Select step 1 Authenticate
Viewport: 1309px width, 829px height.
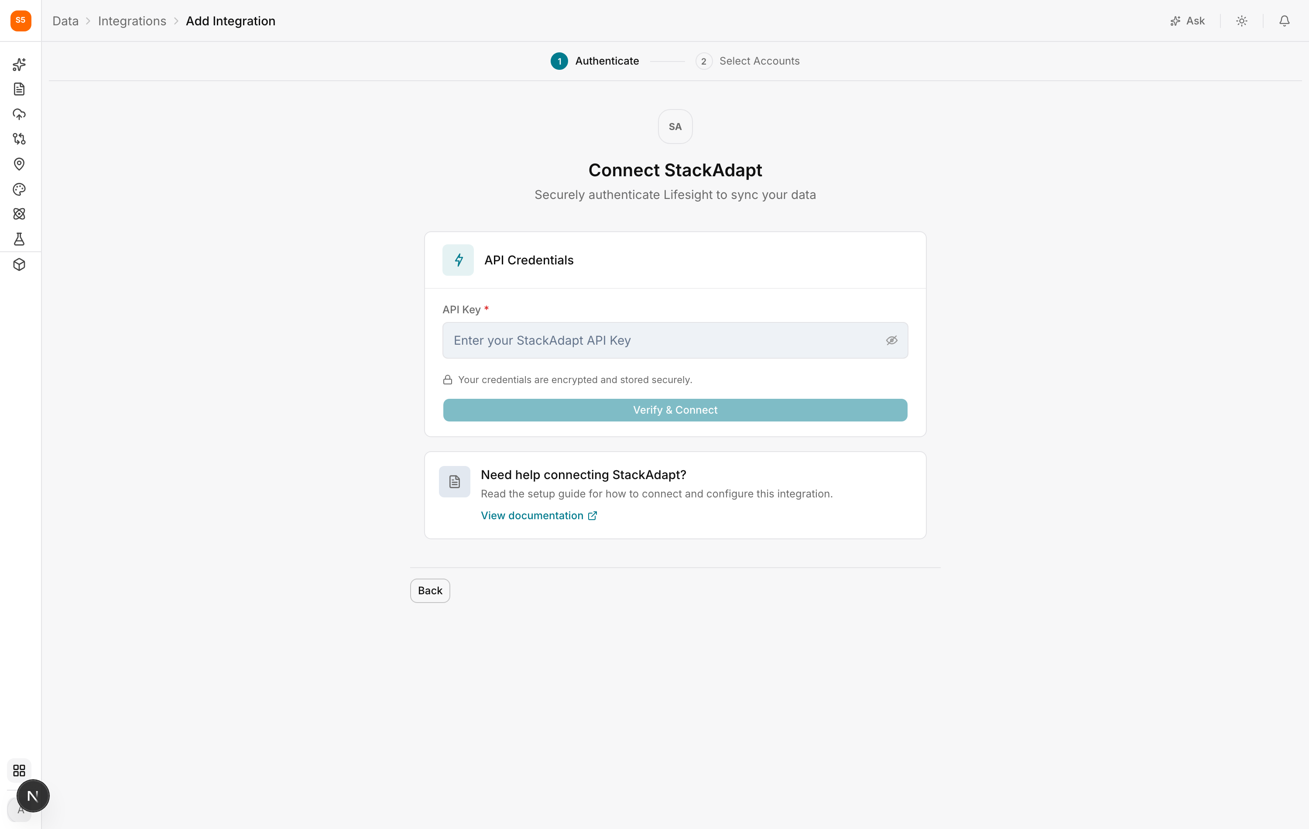click(595, 61)
